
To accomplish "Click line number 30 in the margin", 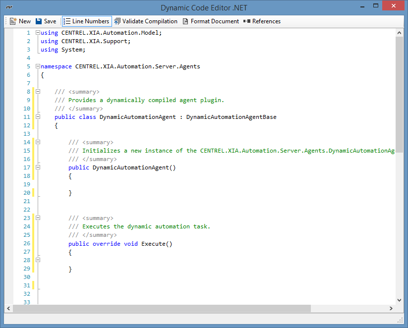I will coord(27,277).
